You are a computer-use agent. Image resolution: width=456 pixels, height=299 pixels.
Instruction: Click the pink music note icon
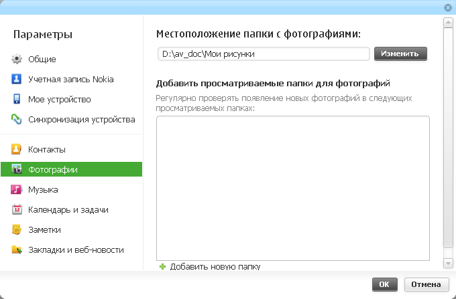point(17,189)
